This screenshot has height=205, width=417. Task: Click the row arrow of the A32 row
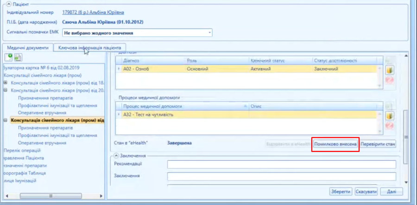119,115
